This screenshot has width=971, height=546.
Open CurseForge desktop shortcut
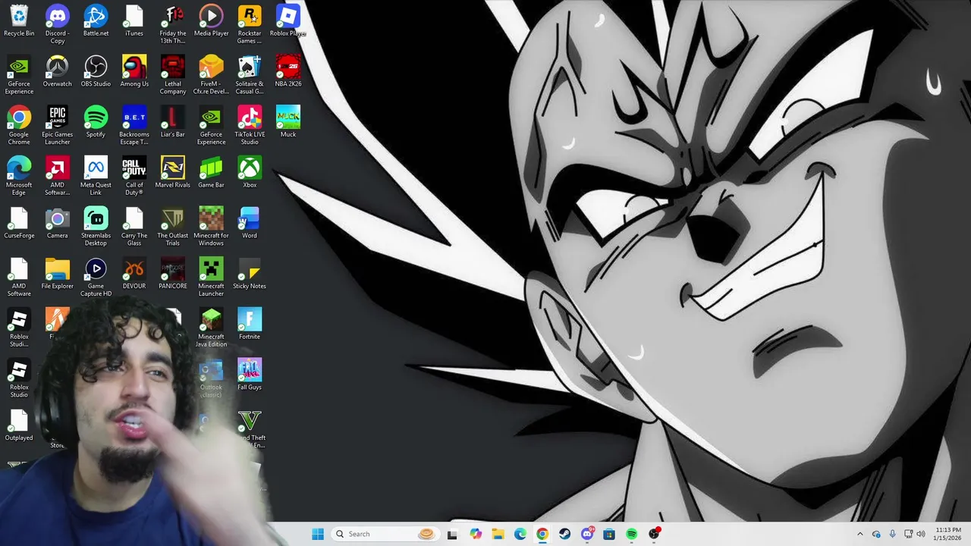click(19, 224)
